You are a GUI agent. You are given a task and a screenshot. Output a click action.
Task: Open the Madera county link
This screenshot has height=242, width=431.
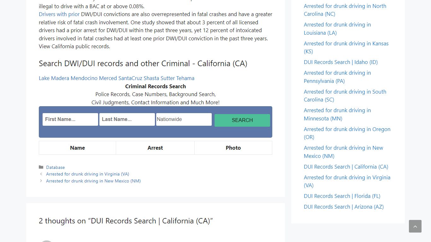(x=60, y=78)
